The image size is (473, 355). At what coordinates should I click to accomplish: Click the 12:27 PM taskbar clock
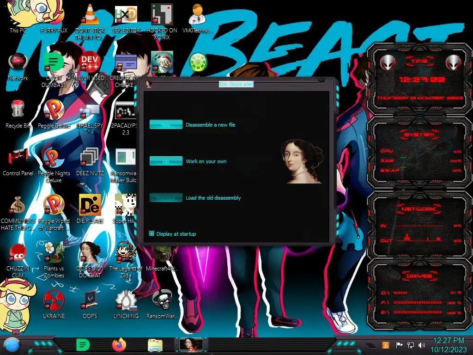(448, 341)
